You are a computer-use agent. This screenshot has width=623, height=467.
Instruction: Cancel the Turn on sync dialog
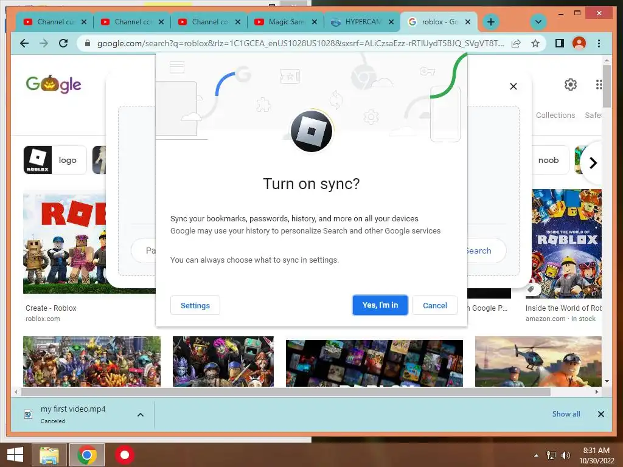[434, 305]
